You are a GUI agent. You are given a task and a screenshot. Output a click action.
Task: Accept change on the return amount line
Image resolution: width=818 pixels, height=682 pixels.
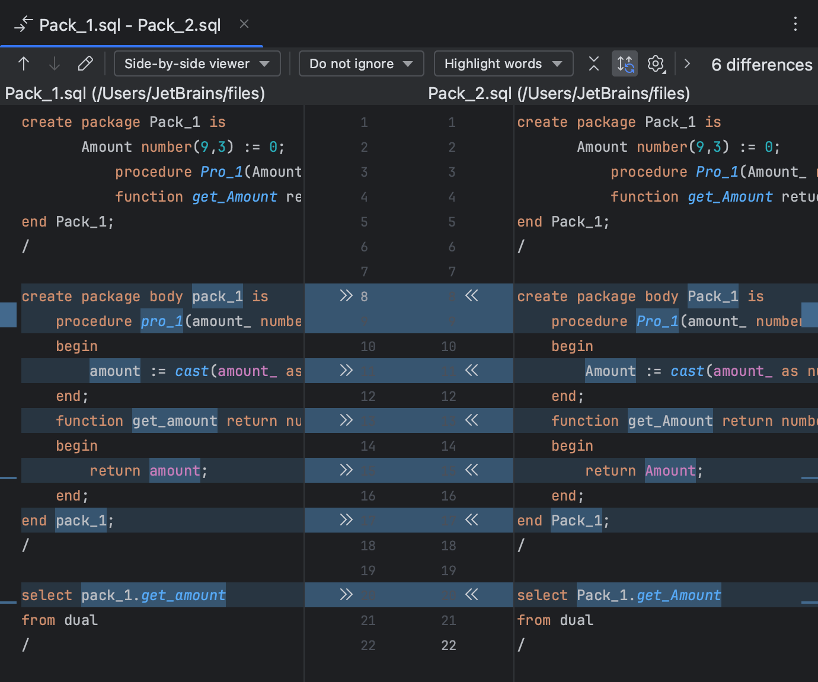pos(471,470)
